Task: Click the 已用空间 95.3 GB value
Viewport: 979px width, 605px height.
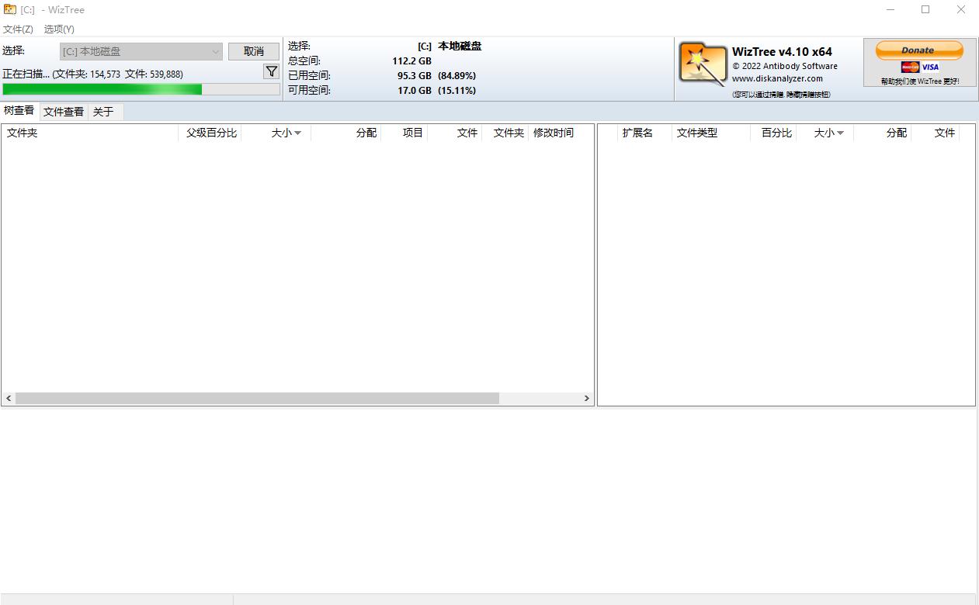Action: point(415,75)
